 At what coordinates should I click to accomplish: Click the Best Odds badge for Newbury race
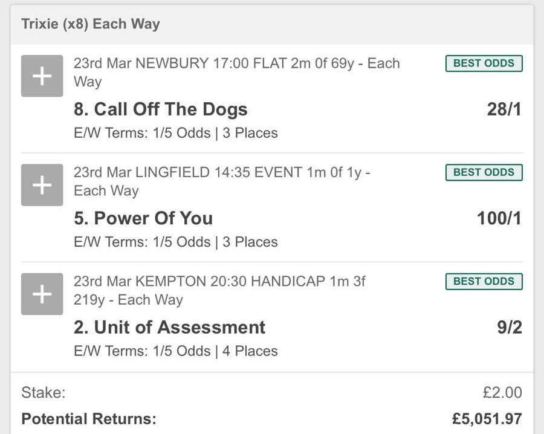484,63
